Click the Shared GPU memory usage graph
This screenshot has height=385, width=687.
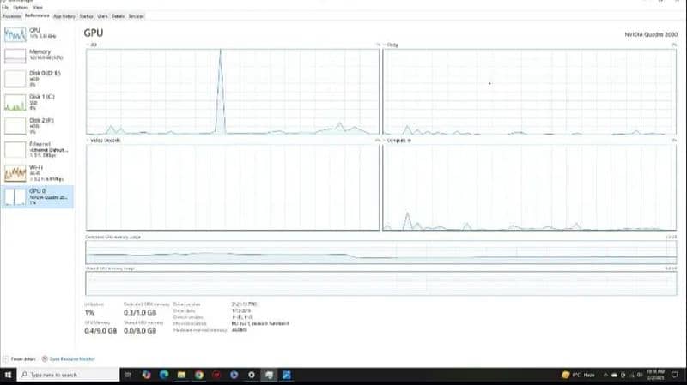[381, 283]
